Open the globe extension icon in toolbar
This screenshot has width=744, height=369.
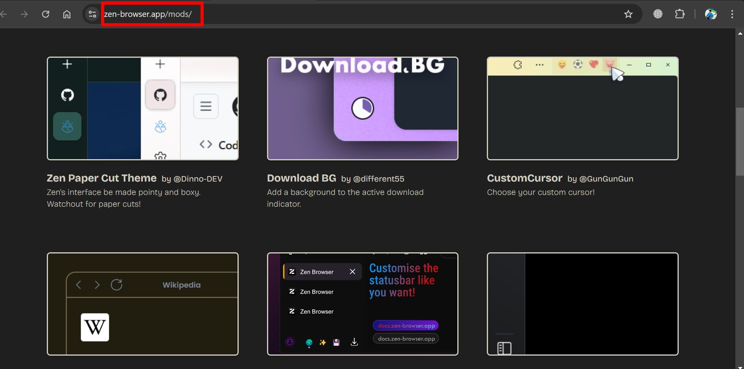[658, 14]
